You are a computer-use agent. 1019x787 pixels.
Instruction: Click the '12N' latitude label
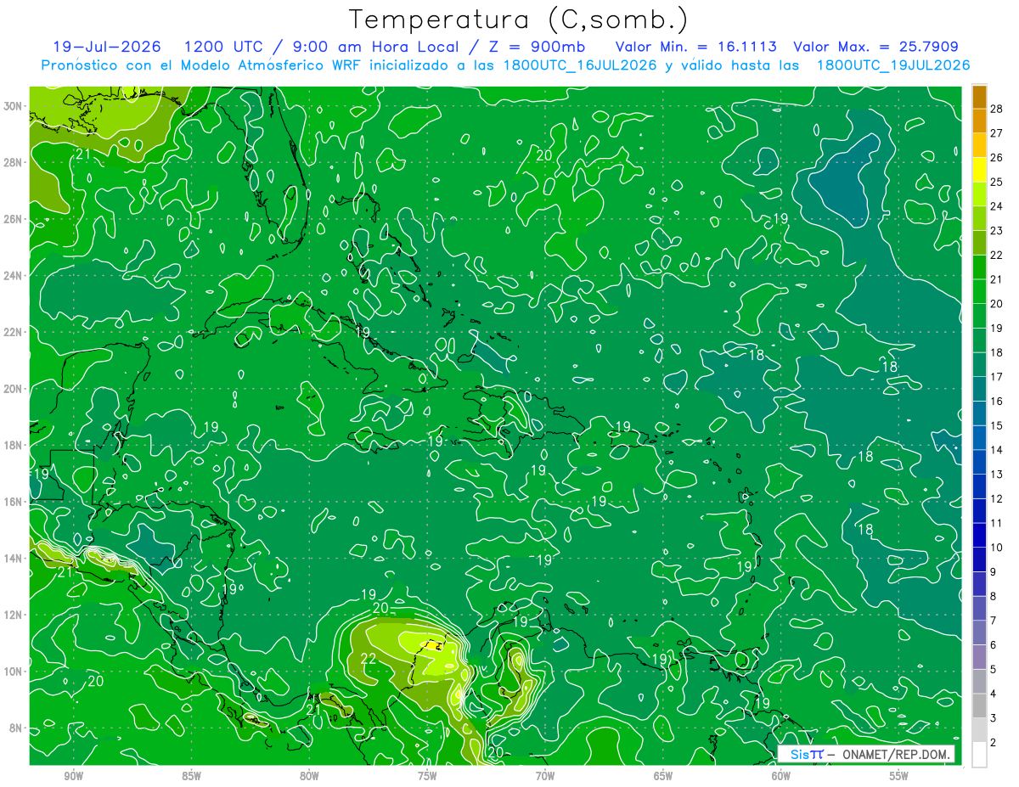(x=14, y=615)
